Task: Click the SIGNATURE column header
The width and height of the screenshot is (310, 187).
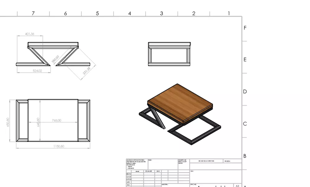Action: [149, 171]
